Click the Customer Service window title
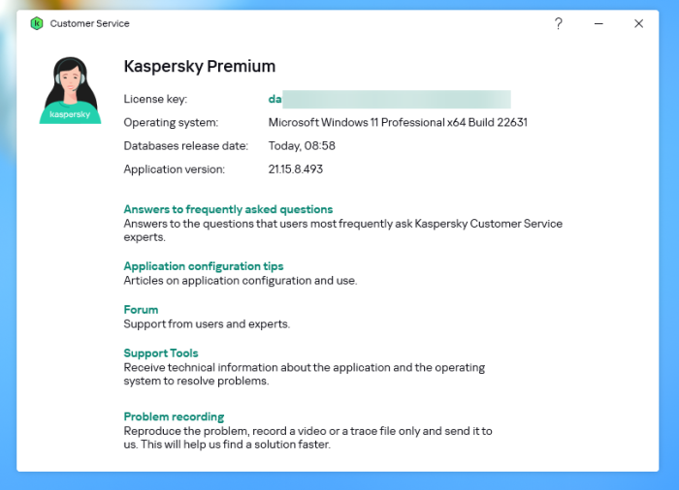679x490 pixels. (89, 23)
